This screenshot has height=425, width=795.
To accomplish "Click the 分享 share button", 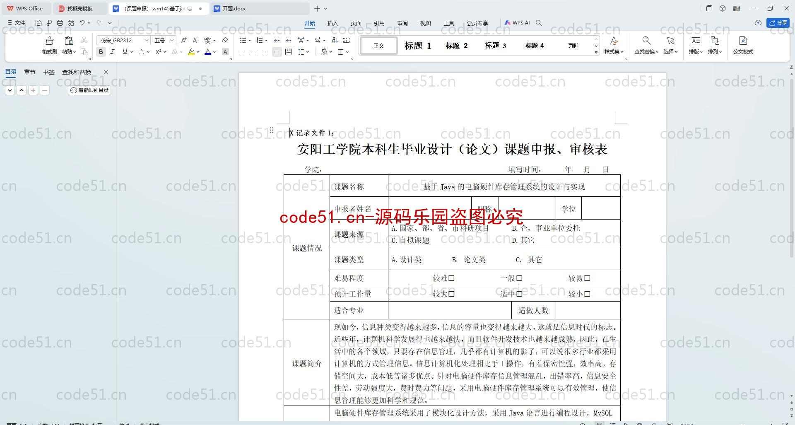I will (x=778, y=23).
